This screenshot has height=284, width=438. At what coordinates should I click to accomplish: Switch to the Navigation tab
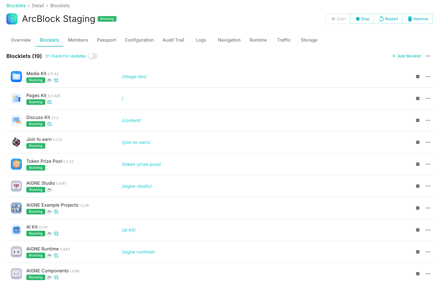[x=229, y=40]
